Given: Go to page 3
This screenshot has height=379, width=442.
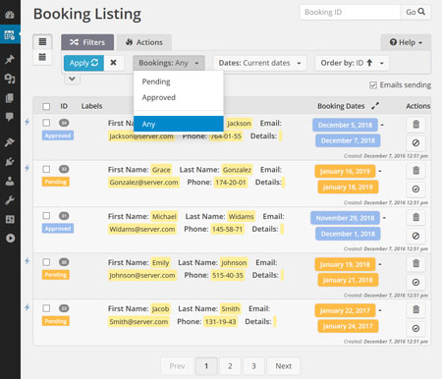Looking at the screenshot, I should 253,366.
